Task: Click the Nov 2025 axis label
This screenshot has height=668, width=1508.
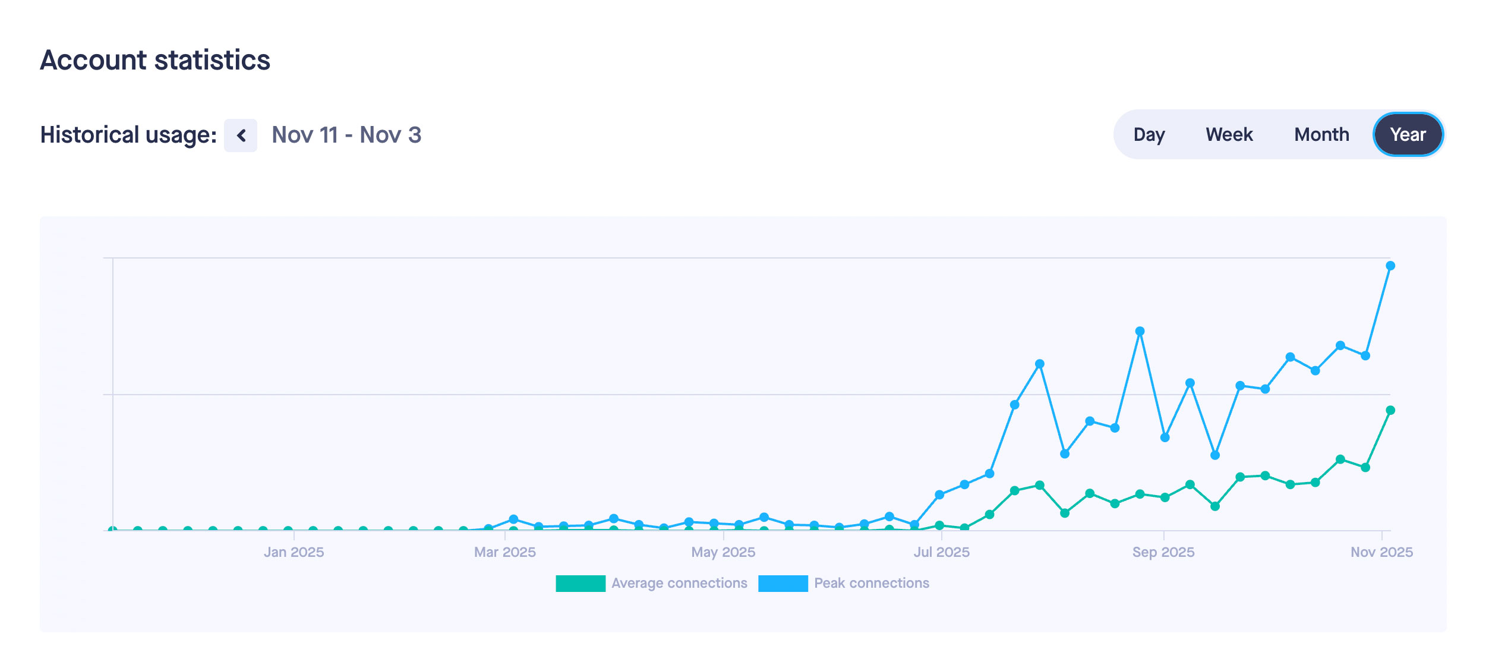Action: 1381,552
